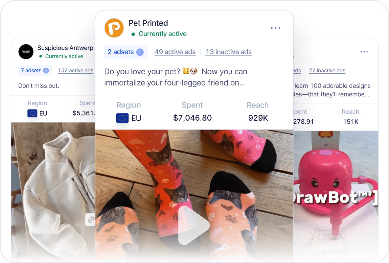
Task: Open the 49 active ads link
Action: [175, 52]
